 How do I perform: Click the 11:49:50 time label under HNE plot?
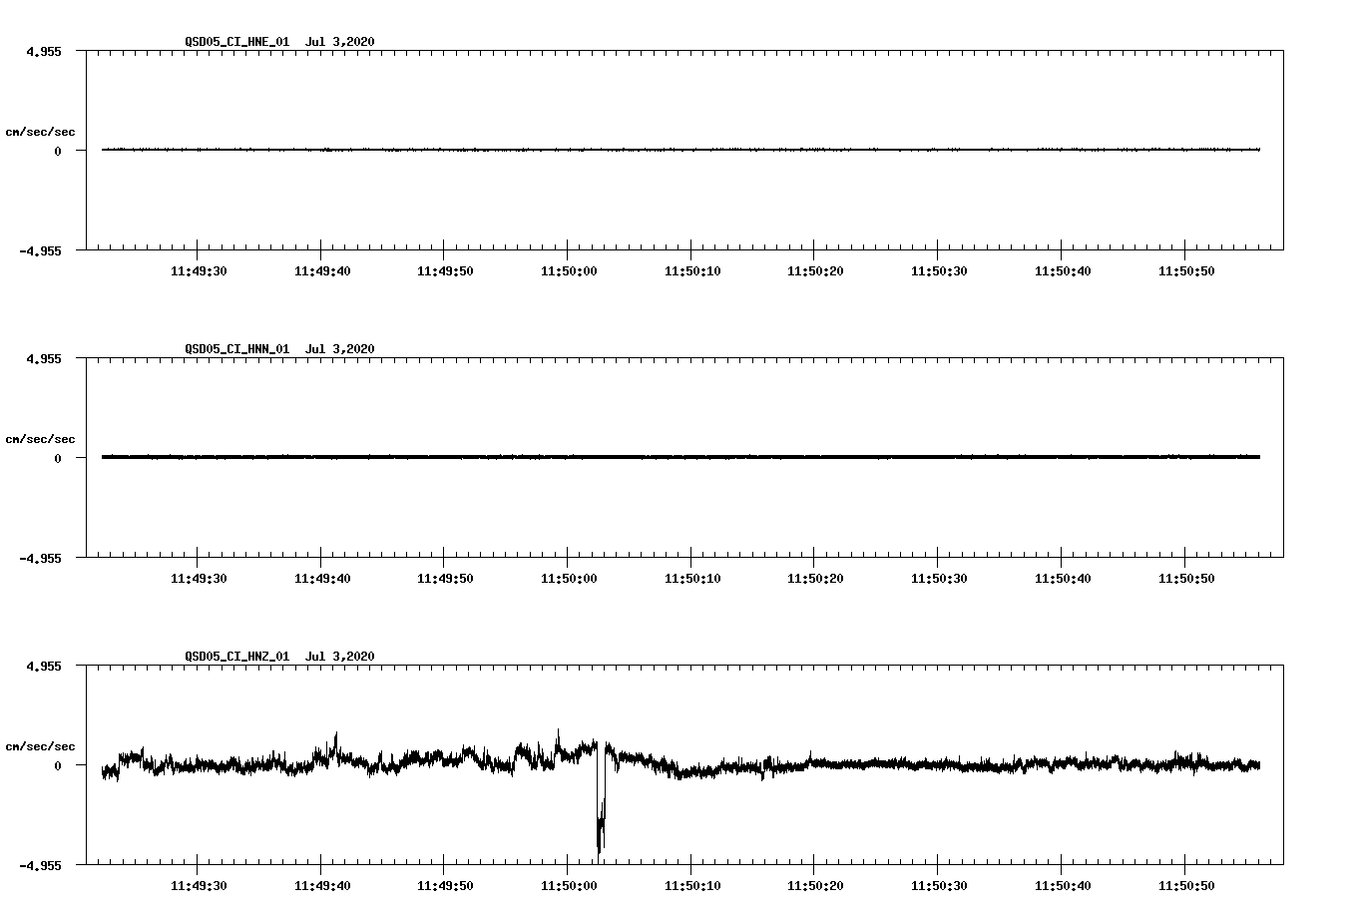pos(445,271)
